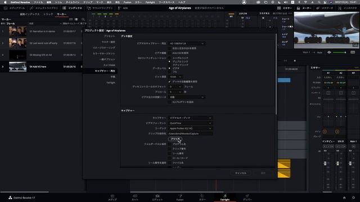Toggle the Index panel
The image size is (360, 202).
[x=73, y=8]
